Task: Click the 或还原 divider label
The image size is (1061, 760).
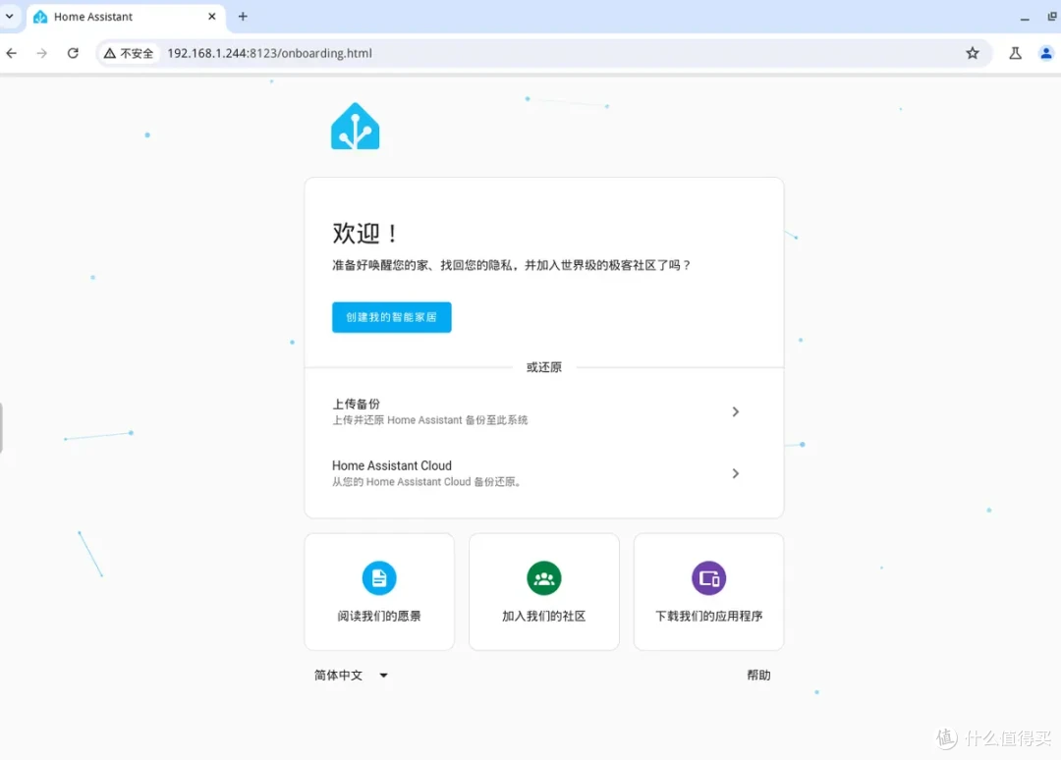Action: (x=544, y=367)
